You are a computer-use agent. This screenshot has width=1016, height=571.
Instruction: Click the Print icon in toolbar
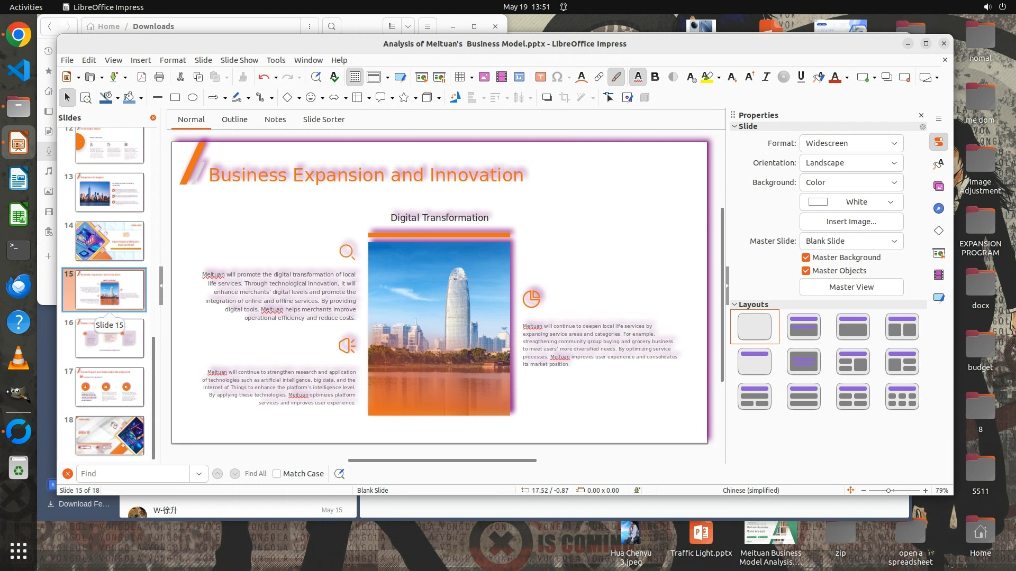(159, 77)
